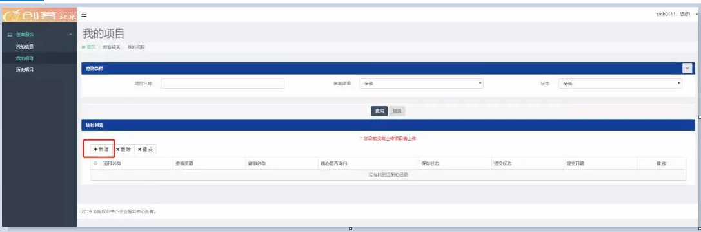Image resolution: width=701 pixels, height=232 pixels.
Task: Click the 保存状态 column header
Action: click(430, 163)
